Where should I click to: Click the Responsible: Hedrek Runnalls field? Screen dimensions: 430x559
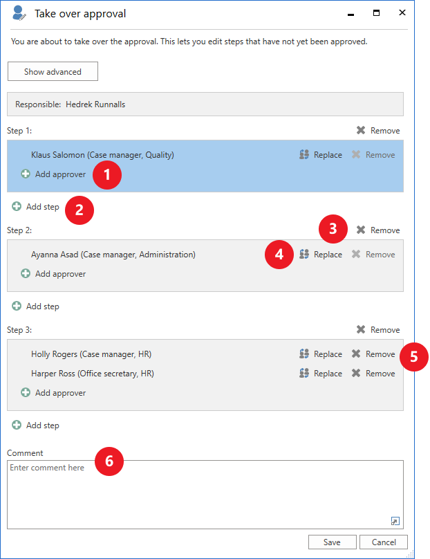click(205, 104)
